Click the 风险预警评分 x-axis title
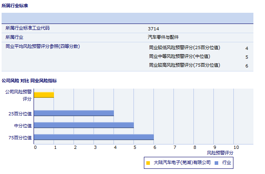The height and width of the screenshot is (174, 265). point(220,153)
